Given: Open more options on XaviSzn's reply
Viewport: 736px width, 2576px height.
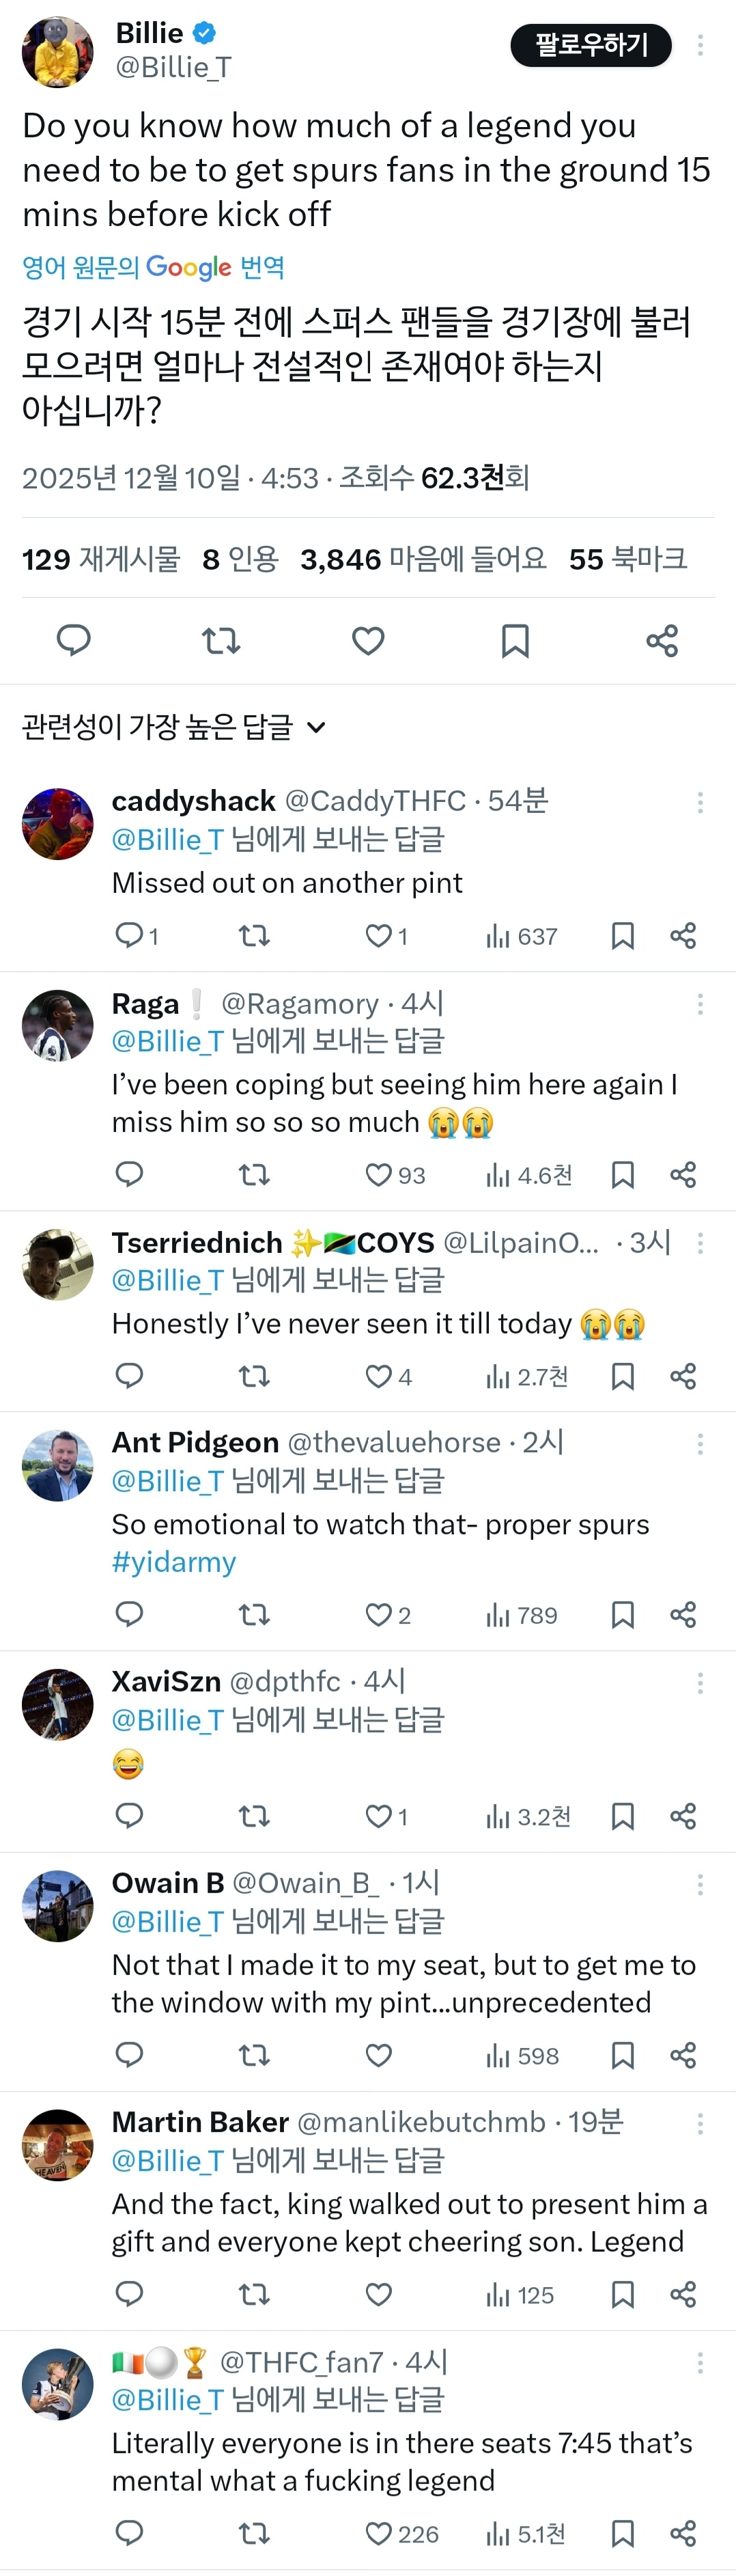Looking at the screenshot, I should (700, 1684).
